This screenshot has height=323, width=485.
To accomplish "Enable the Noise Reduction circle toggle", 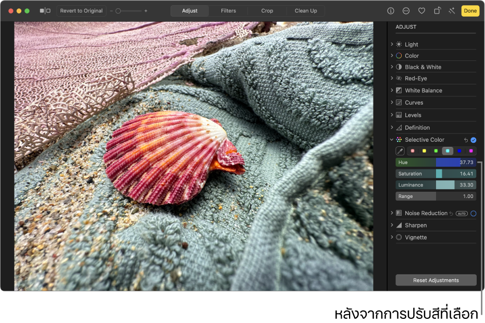I will pyautogui.click(x=474, y=213).
